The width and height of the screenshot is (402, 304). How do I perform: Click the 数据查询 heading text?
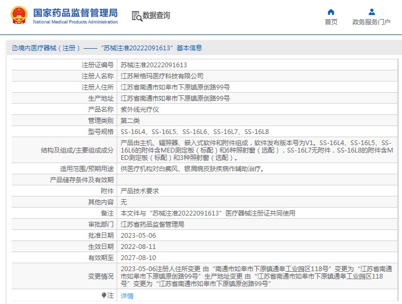click(x=156, y=15)
